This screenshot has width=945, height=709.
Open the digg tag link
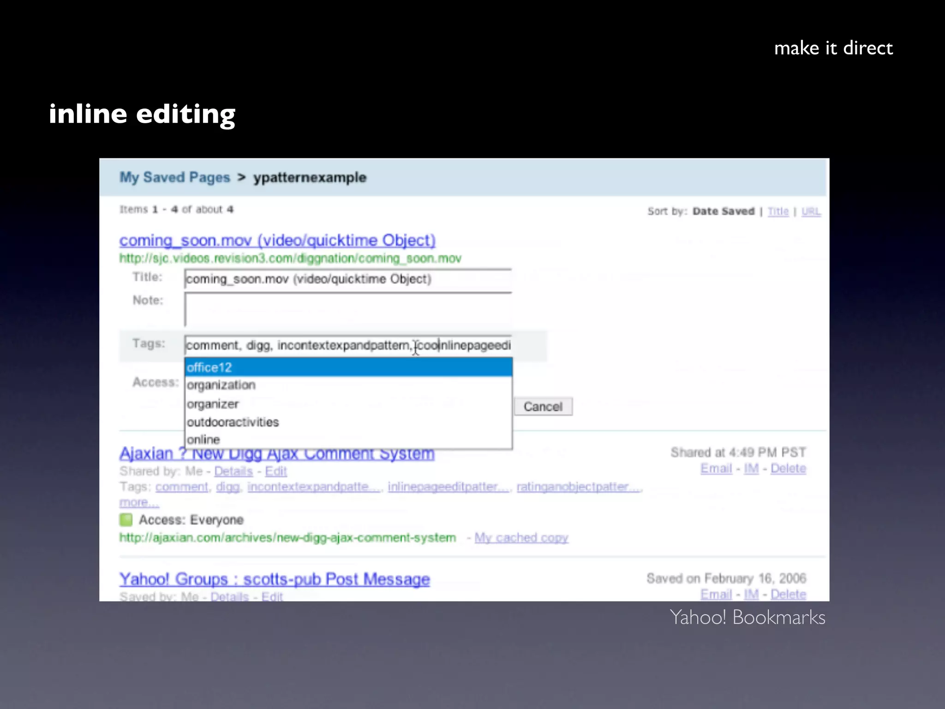(228, 487)
